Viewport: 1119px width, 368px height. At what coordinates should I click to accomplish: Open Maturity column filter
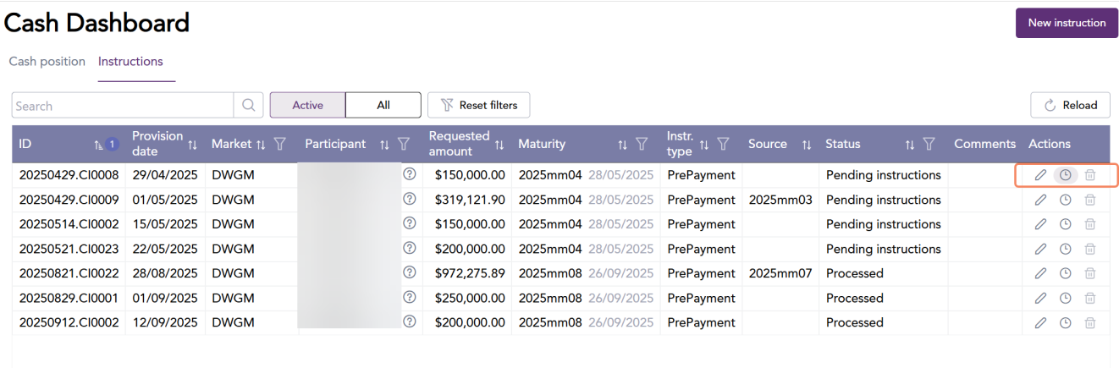tap(642, 145)
